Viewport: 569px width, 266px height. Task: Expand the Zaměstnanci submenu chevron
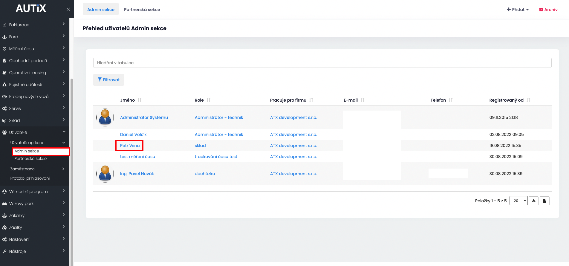click(63, 169)
